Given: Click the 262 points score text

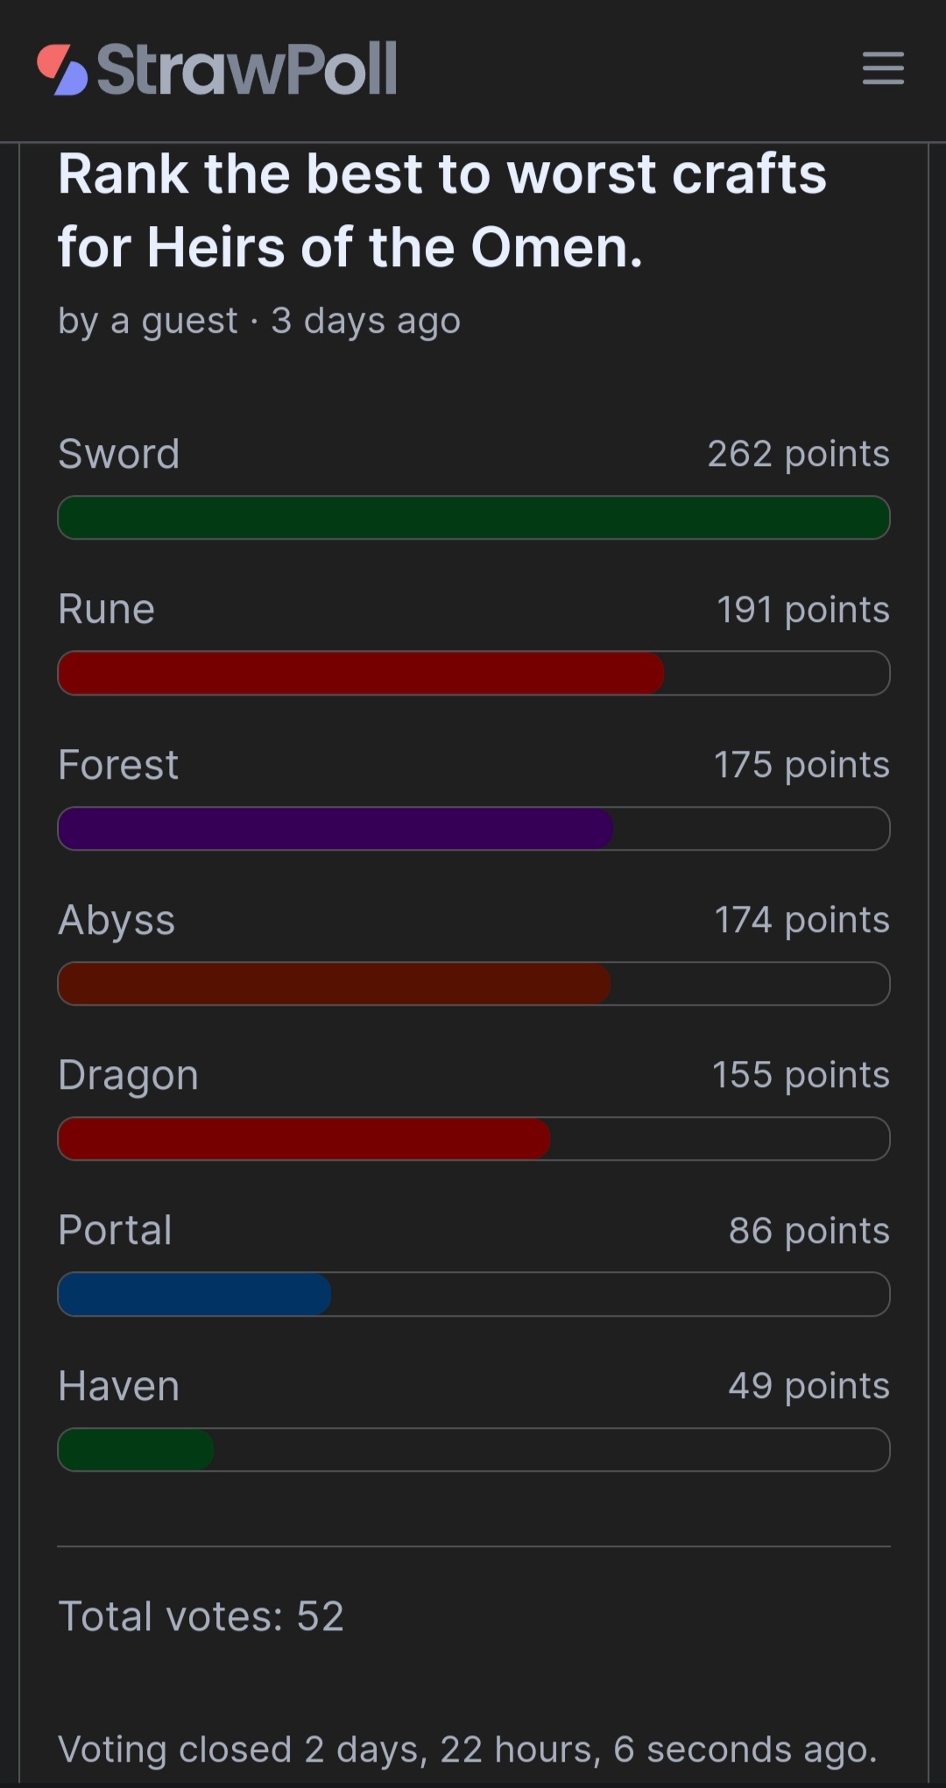Looking at the screenshot, I should coord(799,455).
